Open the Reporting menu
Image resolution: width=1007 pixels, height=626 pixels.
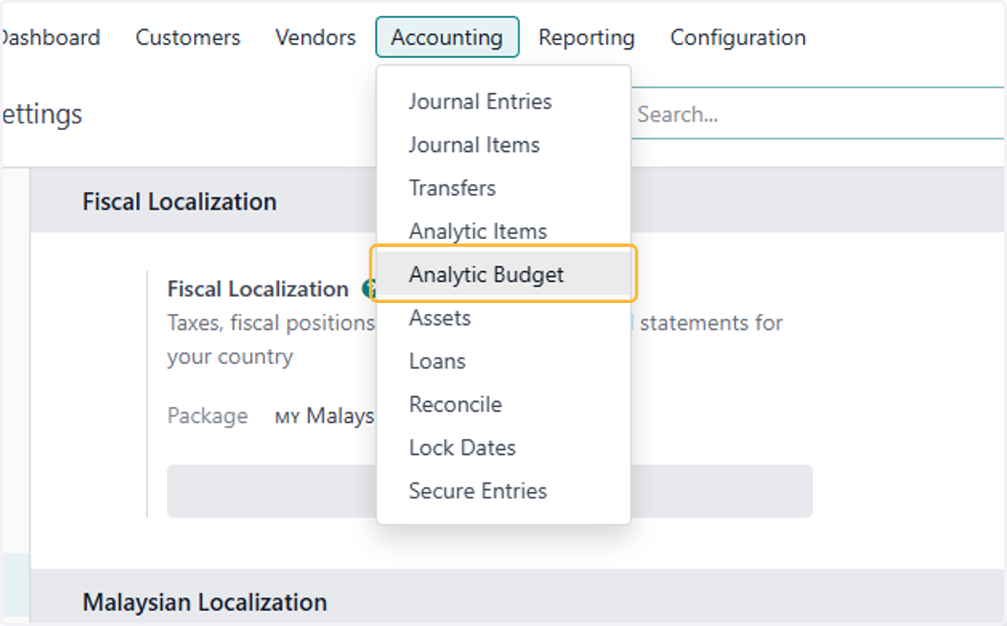[x=587, y=38]
